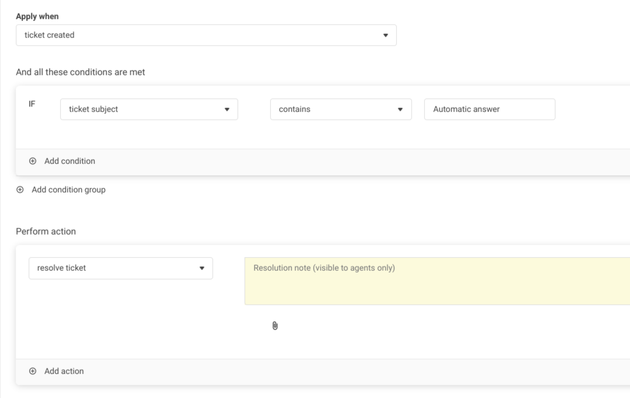
Task: Click the plus icon beside Add condition group
Action: (20, 190)
